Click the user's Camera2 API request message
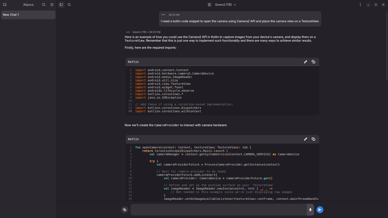The image size is (388, 218). point(240,21)
